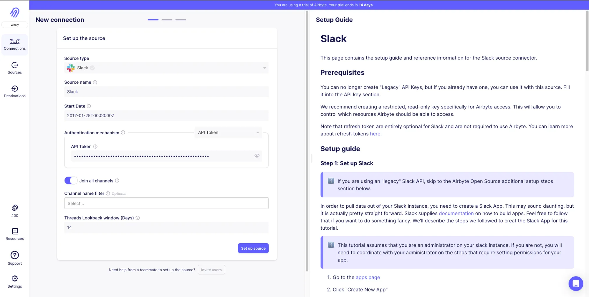The image size is (589, 297).
Task: Open the API Token authentication dropdown
Action: tap(228, 132)
